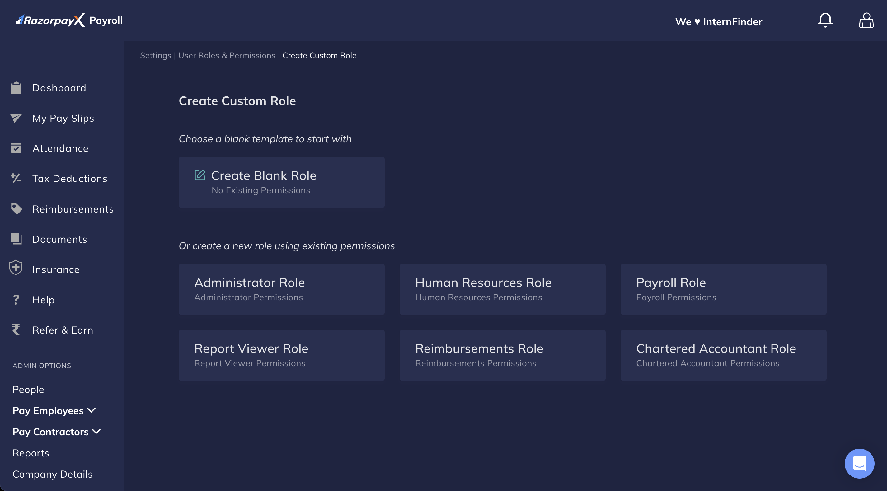The width and height of the screenshot is (887, 491).
Task: Choose the Human Resources Role template
Action: click(x=502, y=289)
